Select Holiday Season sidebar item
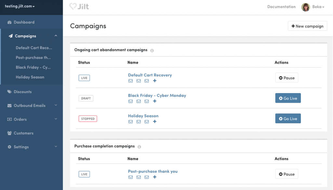The image size is (333, 190). 30,77
